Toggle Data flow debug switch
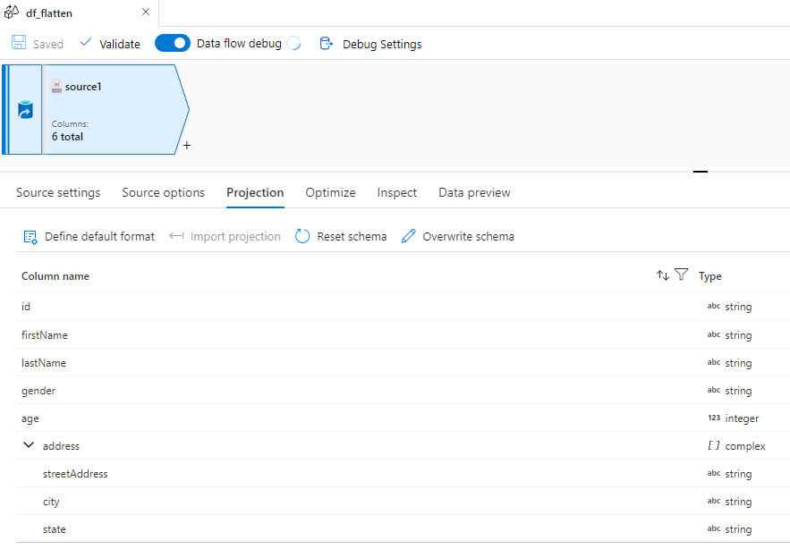The image size is (790, 549). coord(173,44)
